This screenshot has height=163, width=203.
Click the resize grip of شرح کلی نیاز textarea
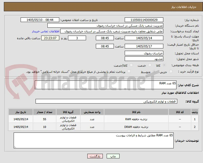click(x=36, y=88)
